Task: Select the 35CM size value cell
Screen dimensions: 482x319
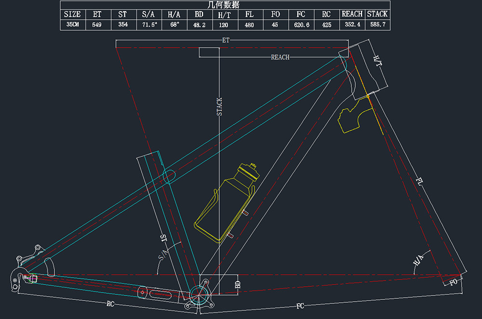Action: pos(73,25)
